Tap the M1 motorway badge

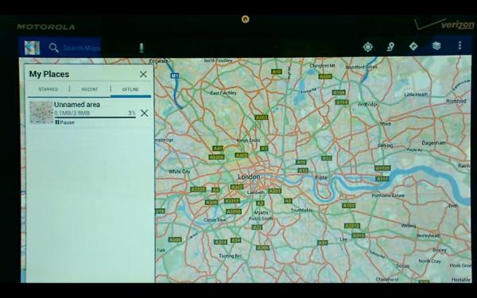click(x=175, y=75)
